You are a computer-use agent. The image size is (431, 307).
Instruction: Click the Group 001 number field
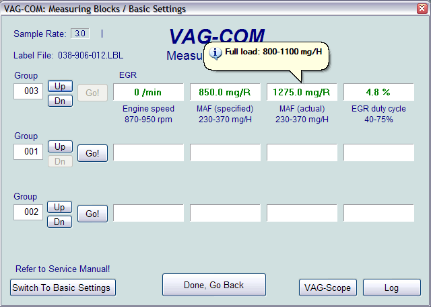tap(28, 152)
